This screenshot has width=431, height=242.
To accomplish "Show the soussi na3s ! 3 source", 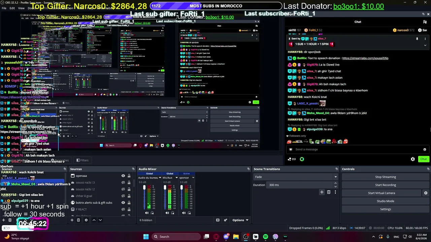I will point(123,183).
